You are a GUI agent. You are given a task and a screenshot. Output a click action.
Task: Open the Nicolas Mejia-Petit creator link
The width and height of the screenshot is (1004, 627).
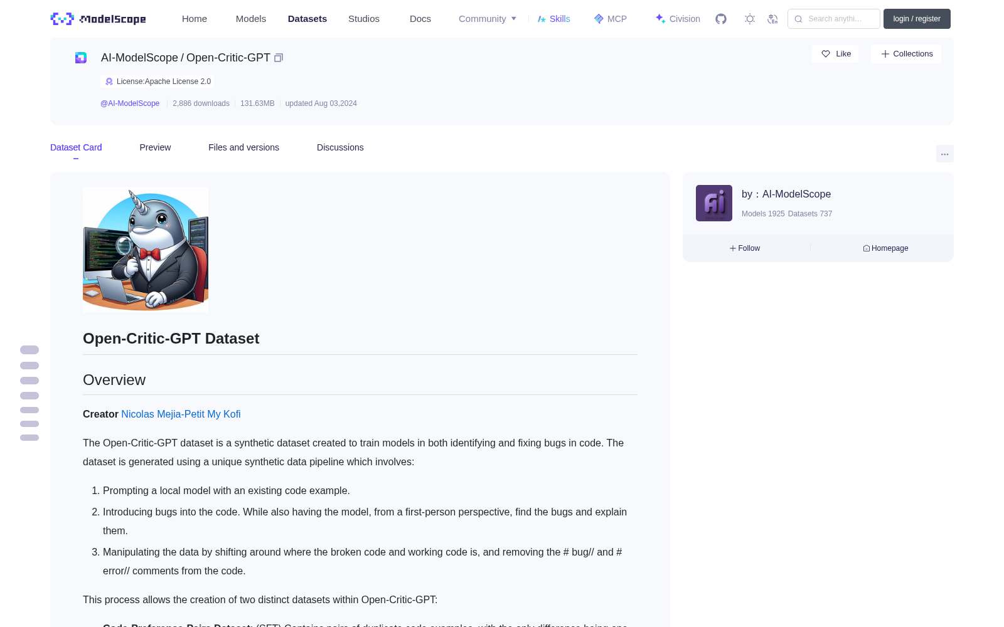coord(163,414)
